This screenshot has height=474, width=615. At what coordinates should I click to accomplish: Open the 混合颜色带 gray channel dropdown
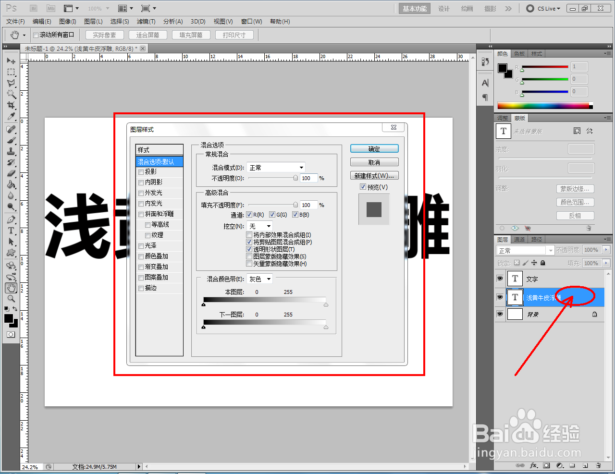tap(259, 279)
